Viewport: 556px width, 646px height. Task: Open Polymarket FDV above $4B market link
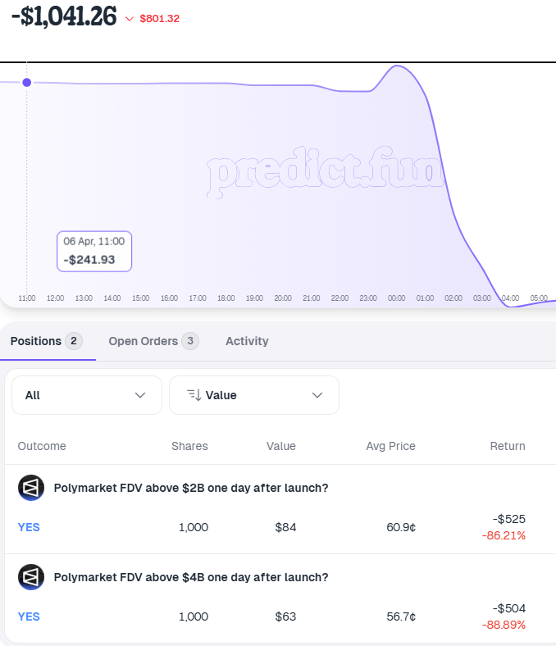(x=191, y=577)
